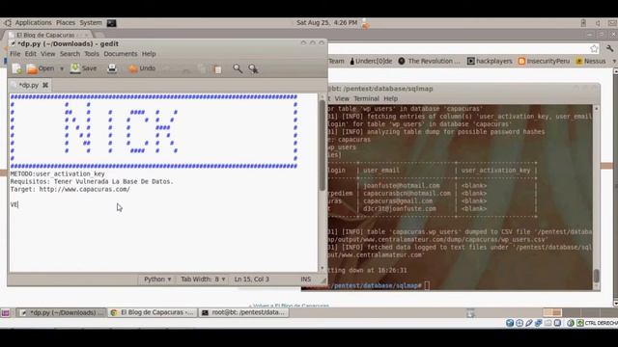618x347 pixels.
Task: Open the Nessus bookmark
Action: pyautogui.click(x=591, y=62)
